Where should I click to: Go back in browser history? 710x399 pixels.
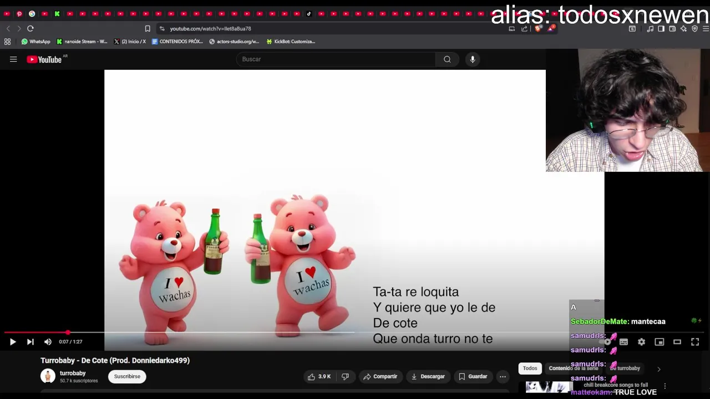(x=8, y=28)
